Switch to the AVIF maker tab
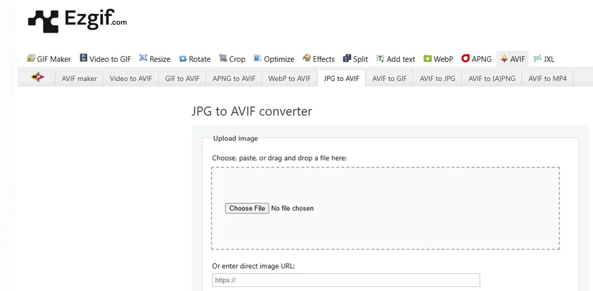 pos(79,78)
